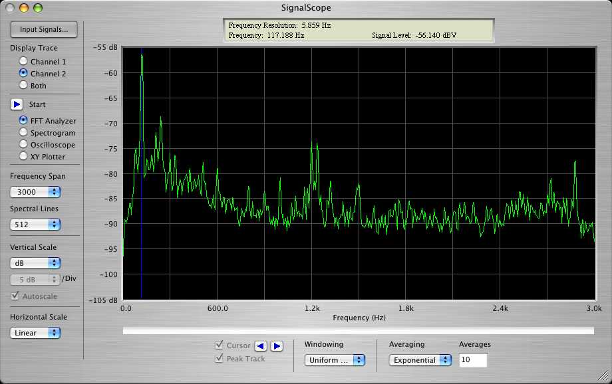Viewport: 612px width, 384px height.
Task: Open the Frequency Span dropdown
Action: click(x=35, y=192)
